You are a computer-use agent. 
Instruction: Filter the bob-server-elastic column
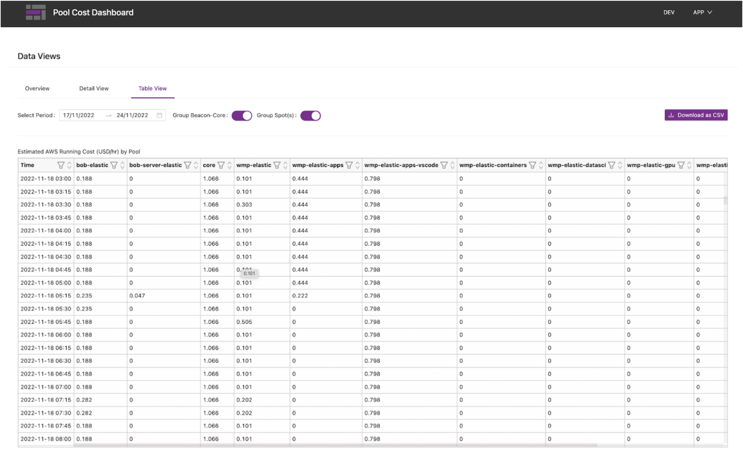tap(188, 165)
